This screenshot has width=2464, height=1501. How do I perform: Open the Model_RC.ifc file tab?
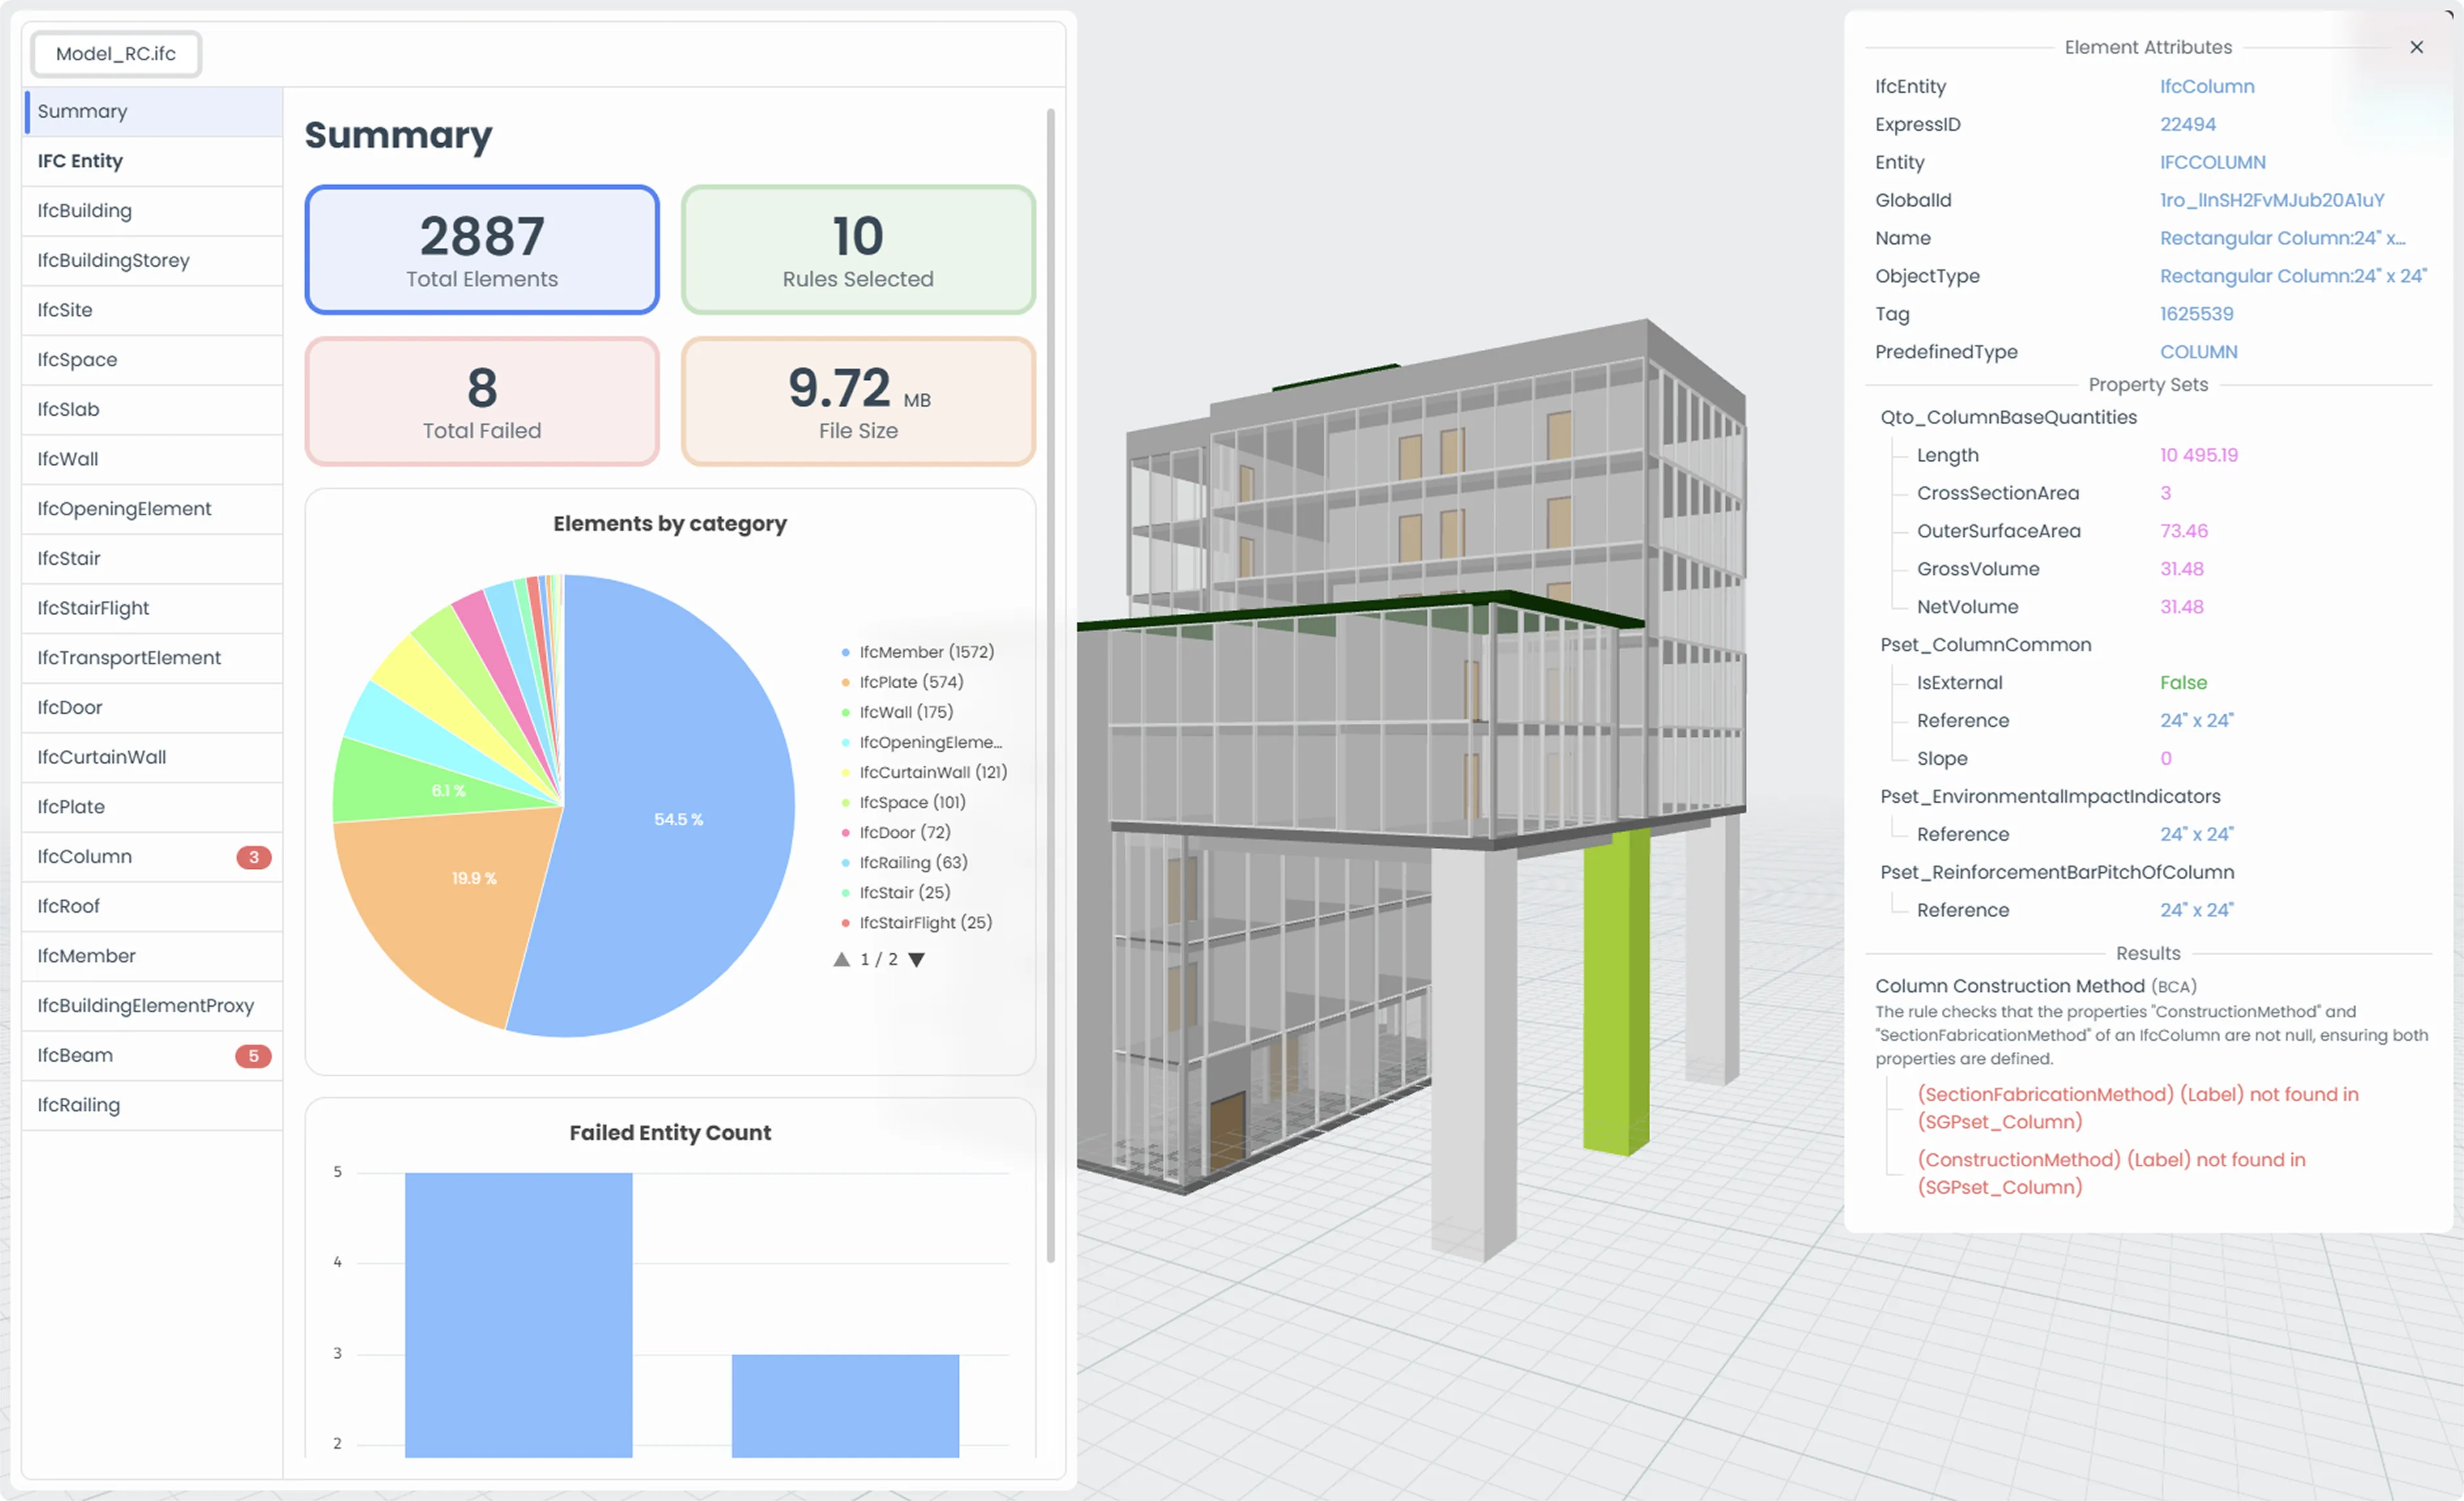116,54
